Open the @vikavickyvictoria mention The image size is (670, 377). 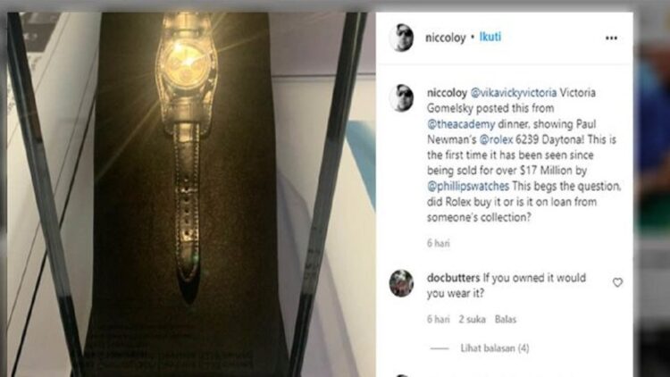point(513,93)
